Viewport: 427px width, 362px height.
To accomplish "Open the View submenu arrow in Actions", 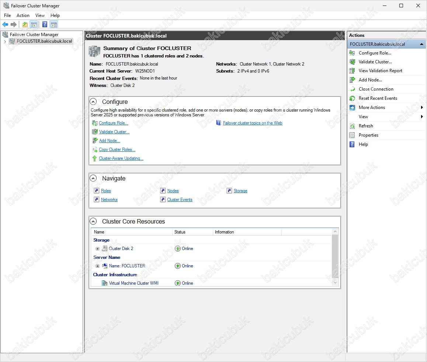I will (422, 117).
